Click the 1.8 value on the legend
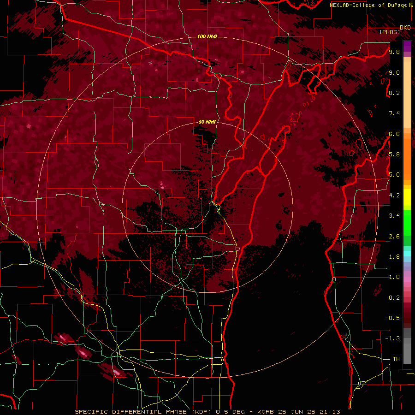415x415 pixels. point(394,257)
